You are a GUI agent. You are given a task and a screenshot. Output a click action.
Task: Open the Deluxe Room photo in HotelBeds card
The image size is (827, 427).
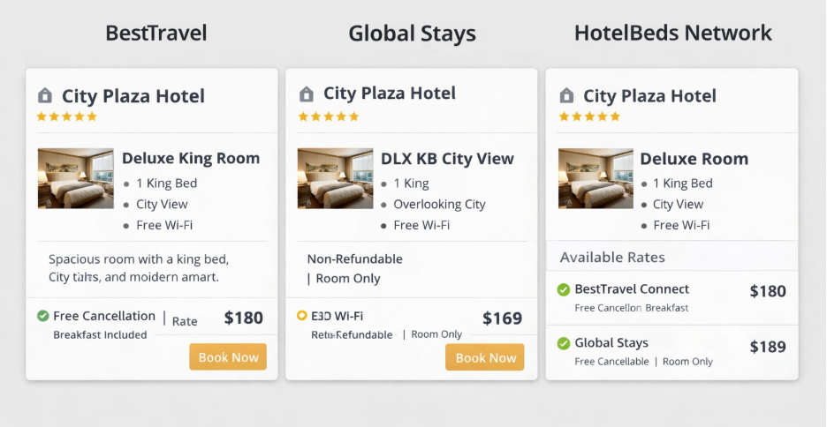pyautogui.click(x=596, y=178)
